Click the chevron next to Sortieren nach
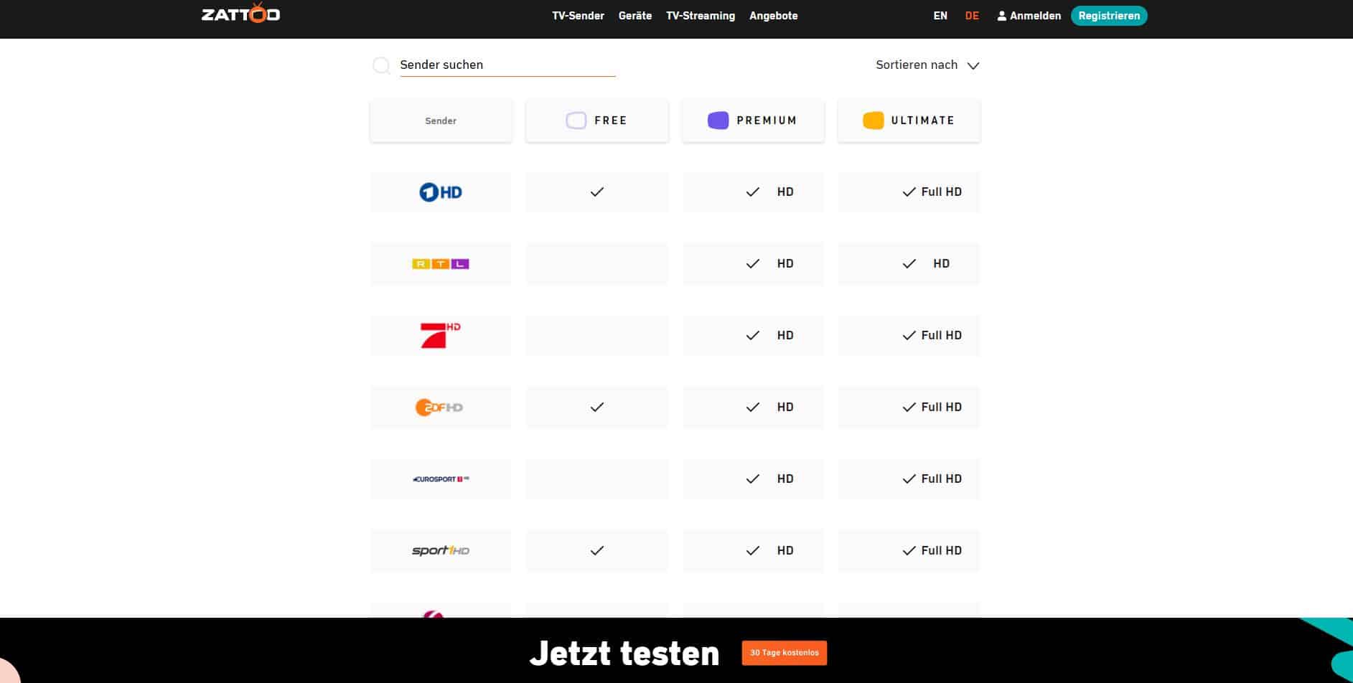This screenshot has width=1353, height=683. (973, 66)
